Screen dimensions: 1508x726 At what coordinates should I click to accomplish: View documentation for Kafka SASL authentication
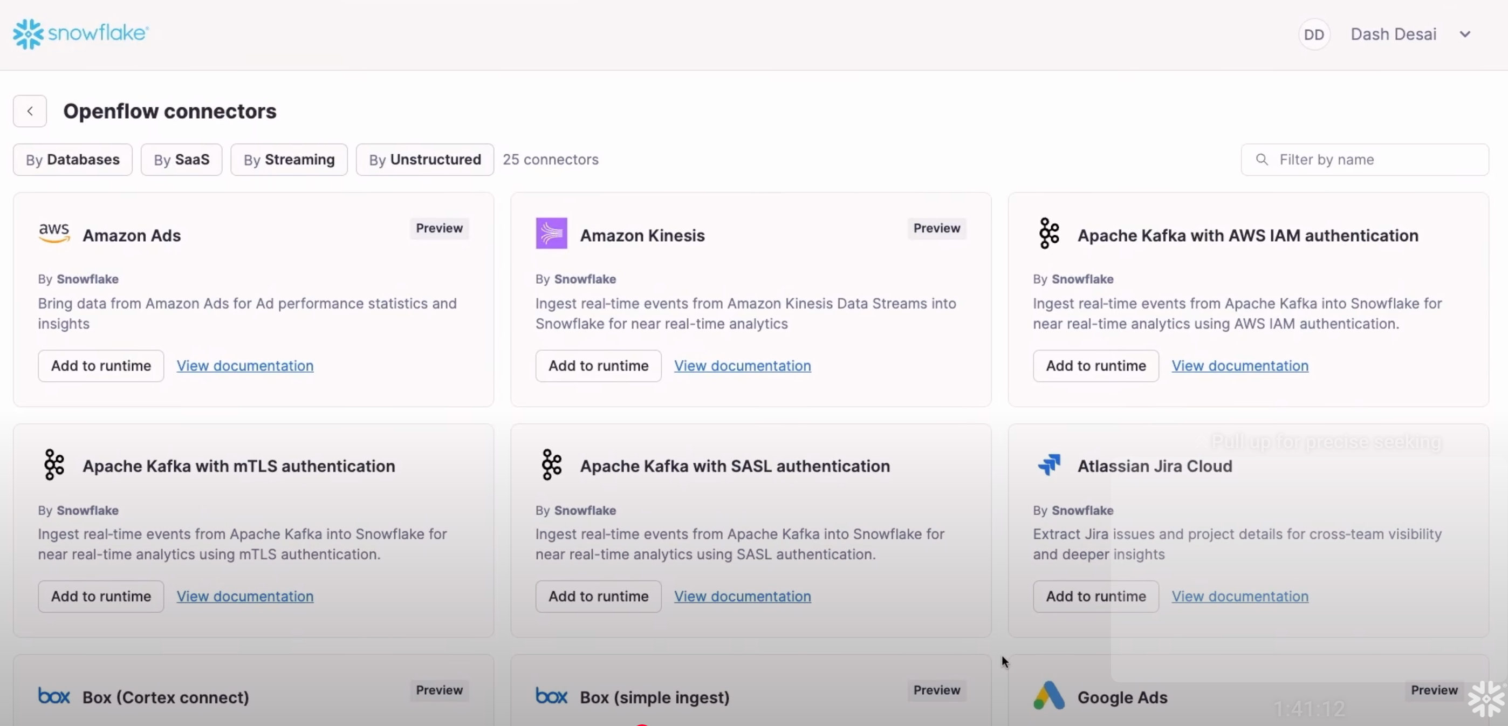click(742, 597)
